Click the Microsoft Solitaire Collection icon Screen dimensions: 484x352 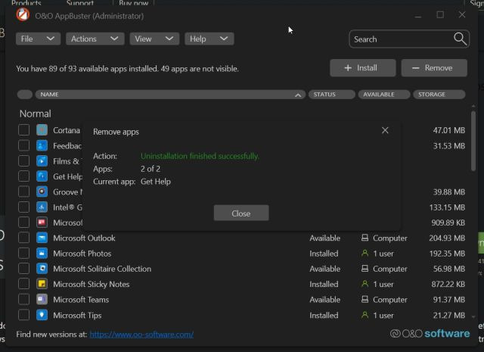pos(42,269)
